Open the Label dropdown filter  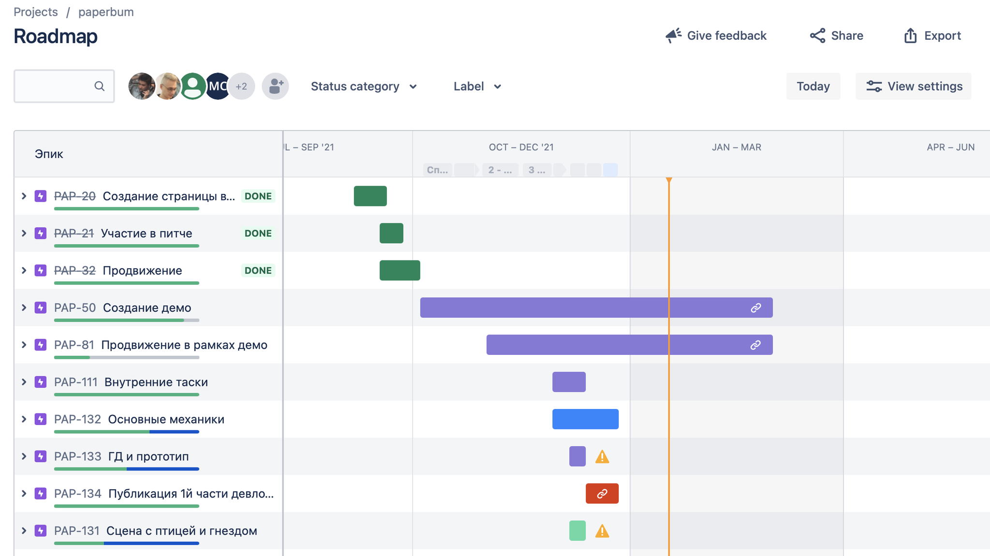click(477, 86)
